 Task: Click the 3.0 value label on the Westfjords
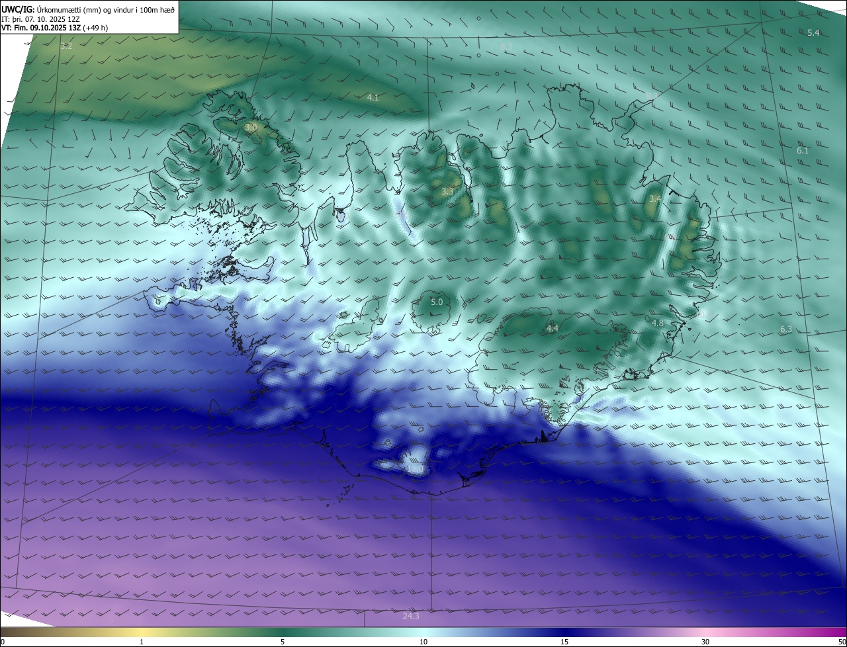tap(250, 128)
